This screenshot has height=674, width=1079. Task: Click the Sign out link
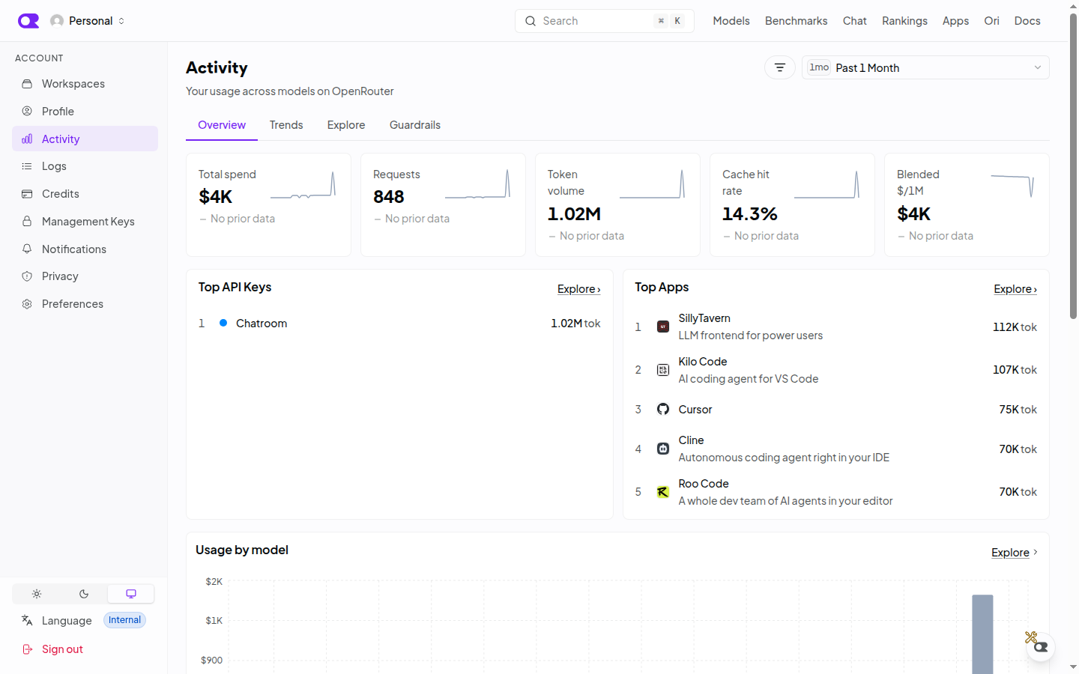[x=62, y=649]
